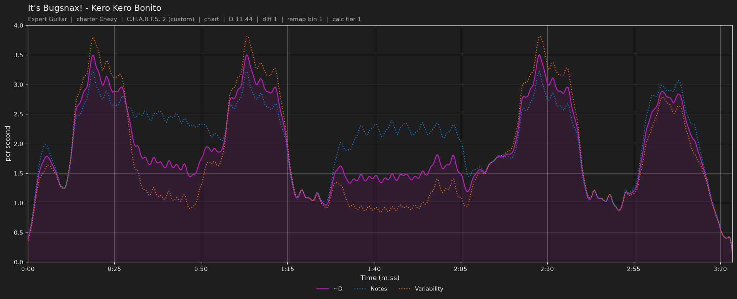The height and width of the screenshot is (299, 737).
Task: Select the "C.H.A.R.T.S. 2 (custom)" subtitle text
Action: [x=161, y=19]
